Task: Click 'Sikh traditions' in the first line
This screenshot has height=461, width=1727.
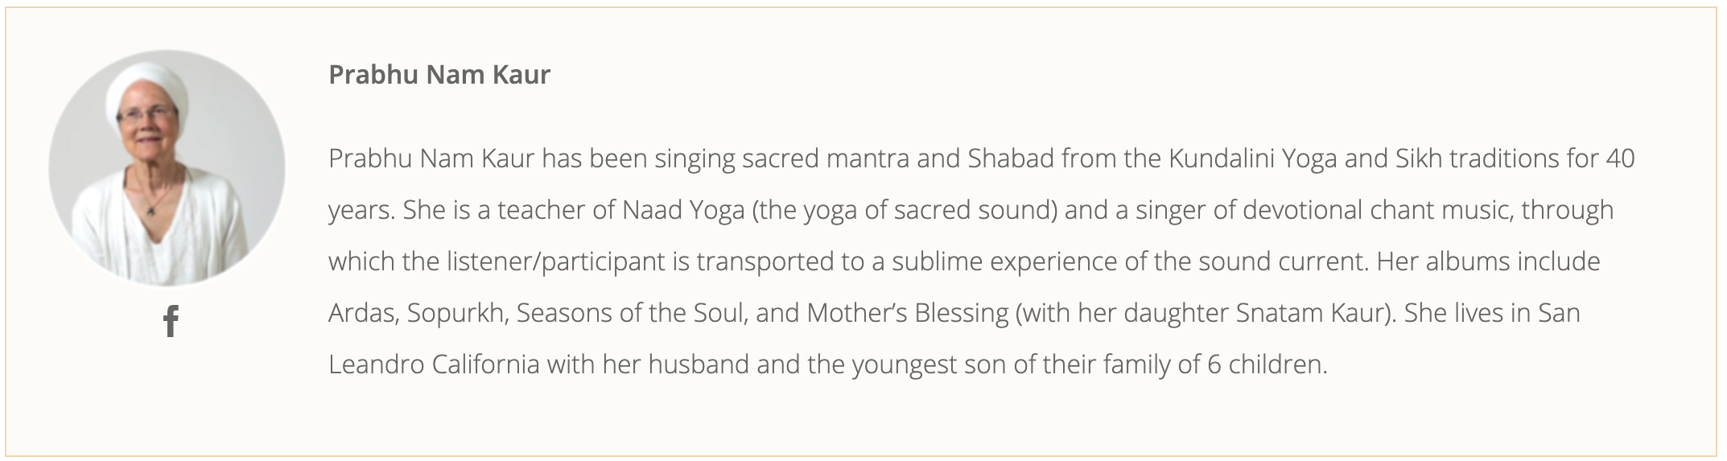Action: [x=1474, y=158]
